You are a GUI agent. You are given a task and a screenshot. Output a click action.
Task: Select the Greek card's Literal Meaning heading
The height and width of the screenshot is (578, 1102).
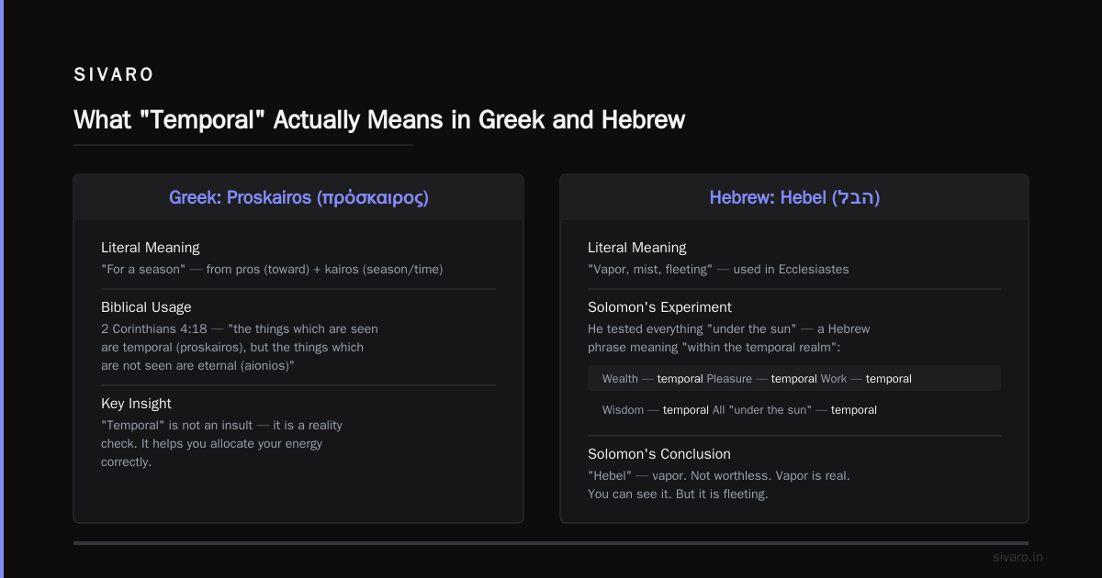[150, 248]
